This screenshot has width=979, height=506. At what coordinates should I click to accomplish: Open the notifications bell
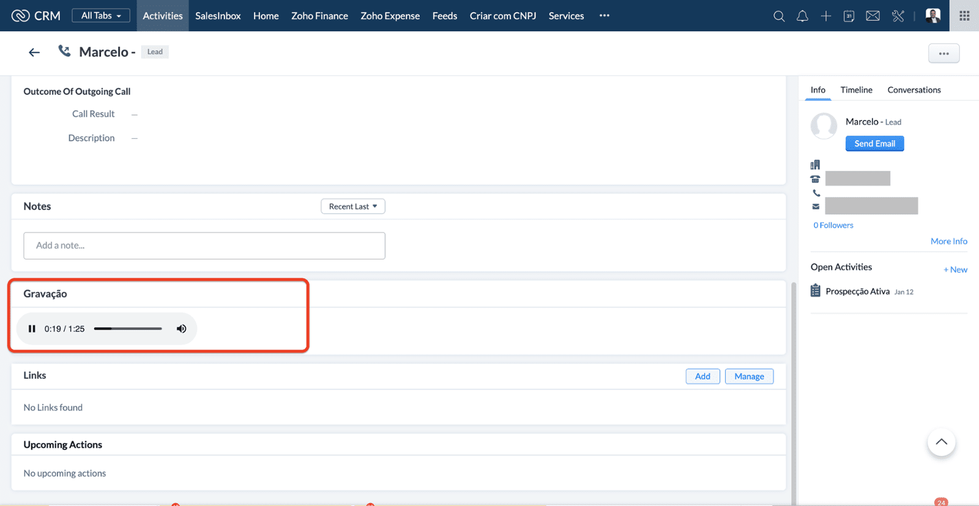click(x=802, y=16)
